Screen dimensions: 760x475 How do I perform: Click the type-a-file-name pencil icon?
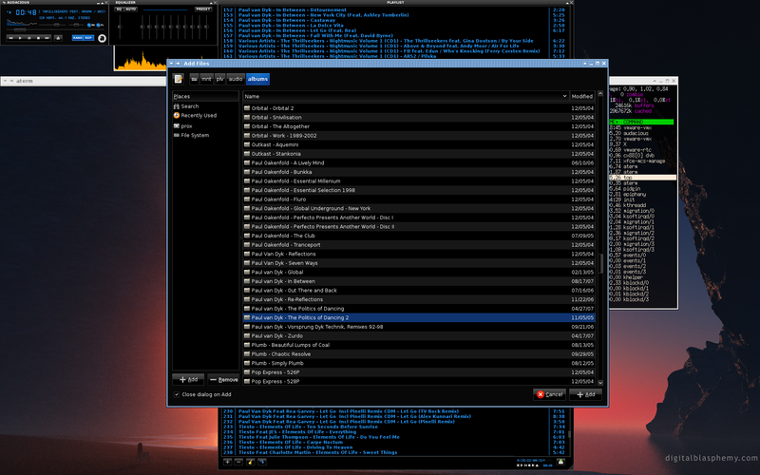coord(179,79)
